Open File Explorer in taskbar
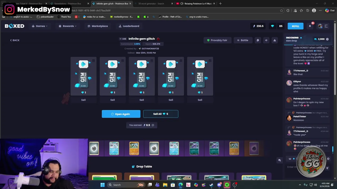The image size is (337, 189). 165,185
